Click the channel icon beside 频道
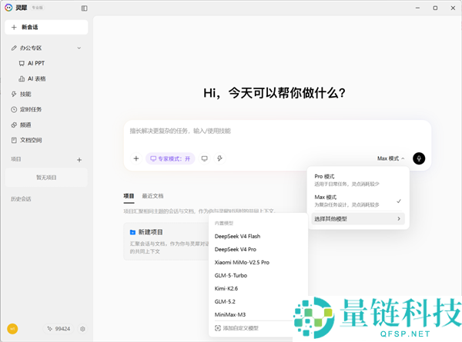 14,125
